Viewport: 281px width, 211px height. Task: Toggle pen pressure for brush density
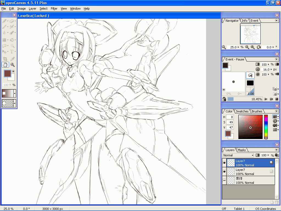pyautogui.click(x=277, y=74)
